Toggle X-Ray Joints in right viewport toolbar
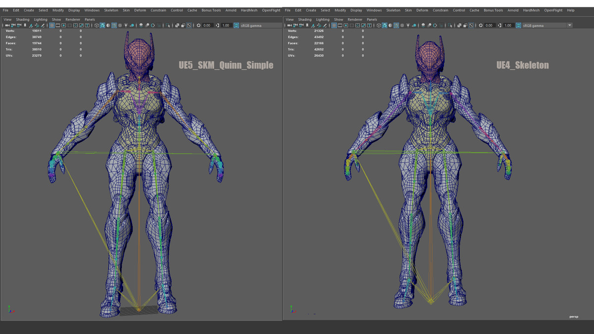 tap(471, 25)
